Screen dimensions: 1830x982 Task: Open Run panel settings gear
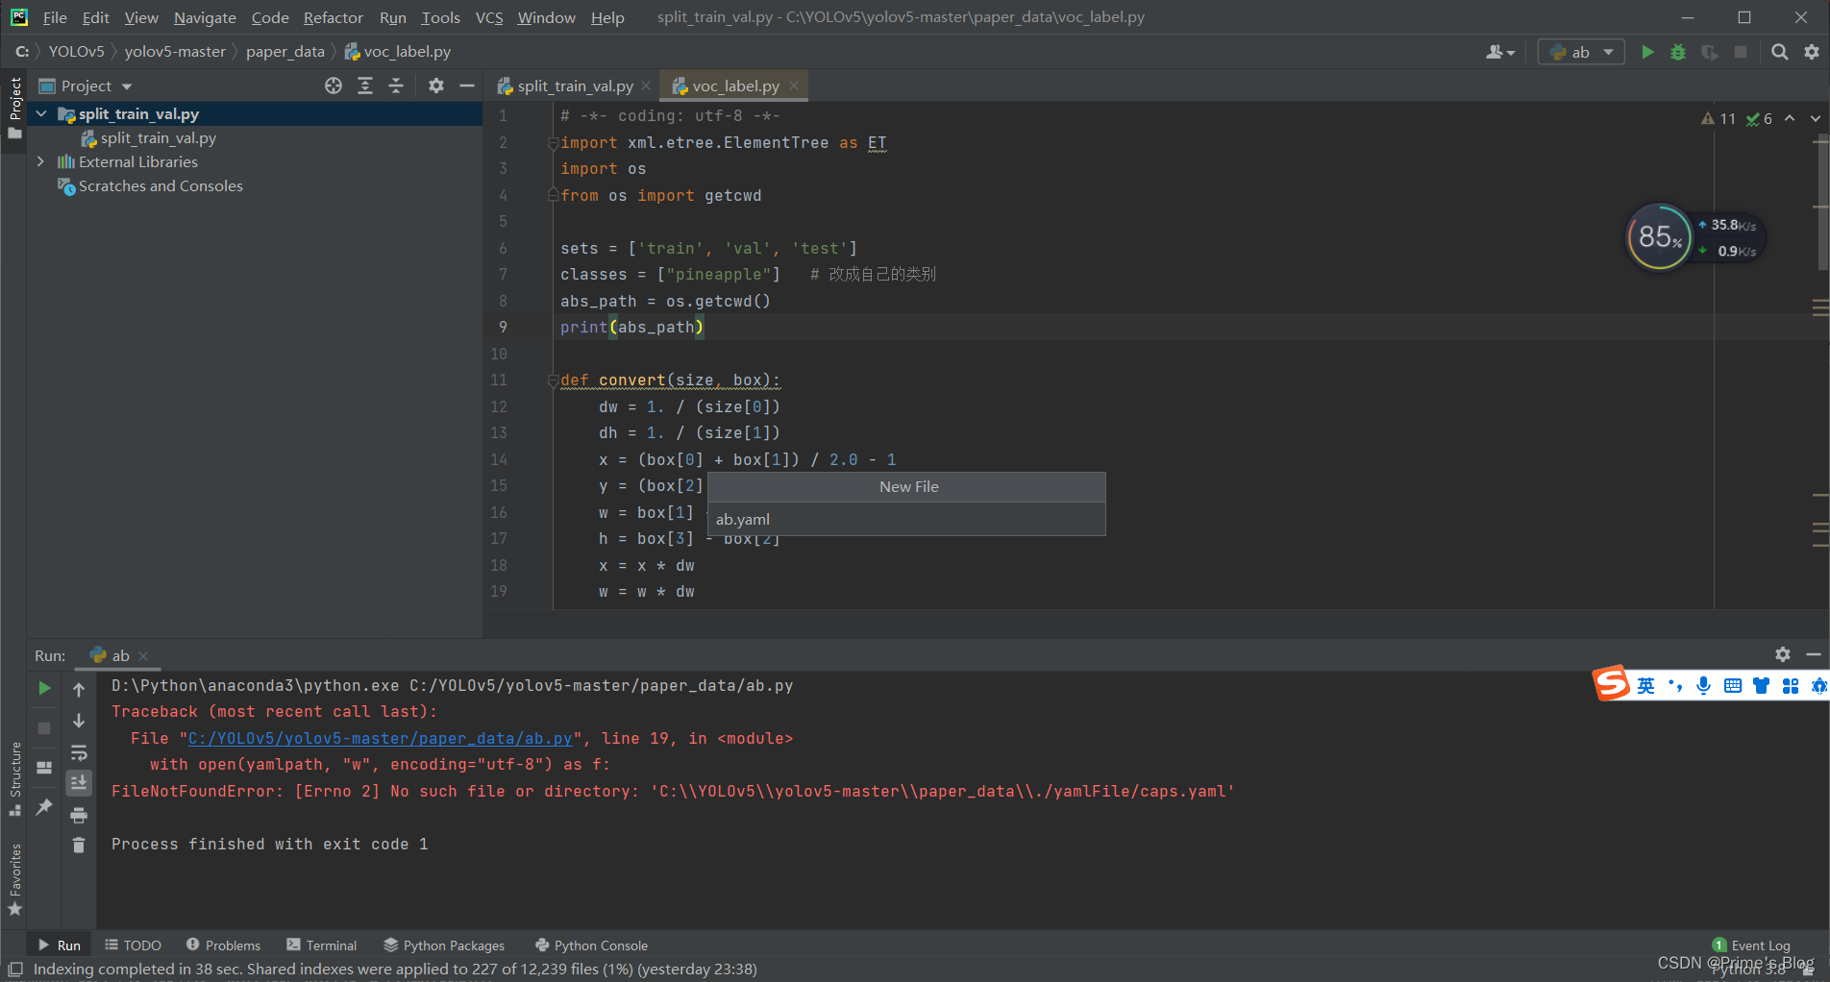[1783, 654]
